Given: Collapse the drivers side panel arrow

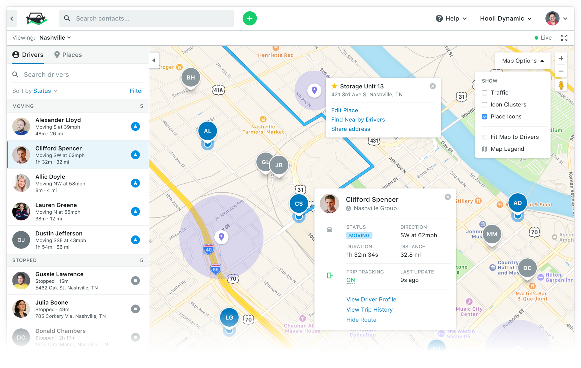Looking at the screenshot, I should (x=154, y=60).
